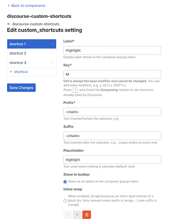This screenshot has height=222, width=170.
Task: Expand shortcut 3 chevron
Action: pyautogui.click(x=53, y=63)
